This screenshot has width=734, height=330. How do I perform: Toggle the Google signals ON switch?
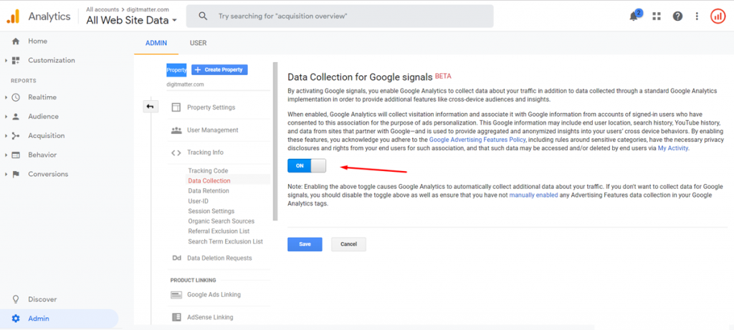[307, 165]
